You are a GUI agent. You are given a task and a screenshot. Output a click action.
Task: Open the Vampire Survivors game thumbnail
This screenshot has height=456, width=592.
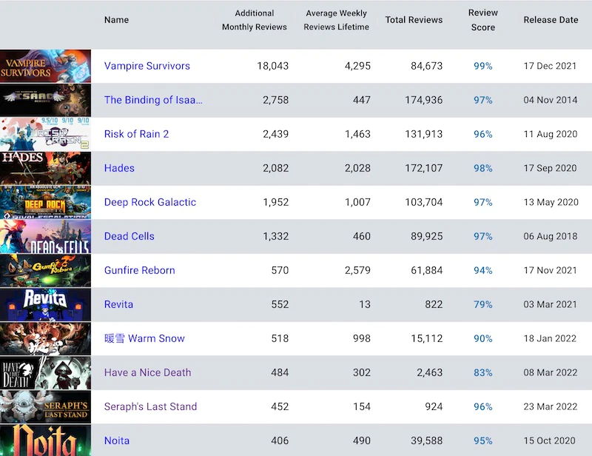46,67
